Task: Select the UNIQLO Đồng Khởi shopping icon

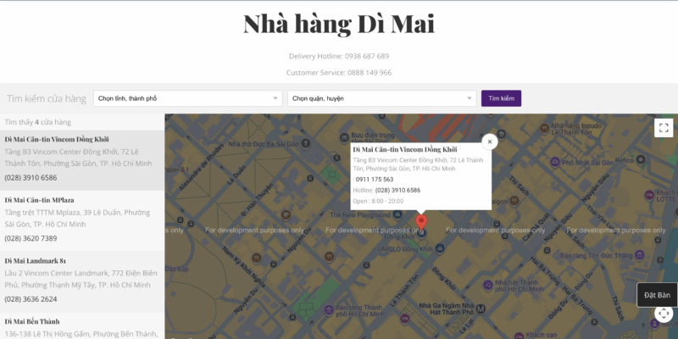Action: coord(440,248)
